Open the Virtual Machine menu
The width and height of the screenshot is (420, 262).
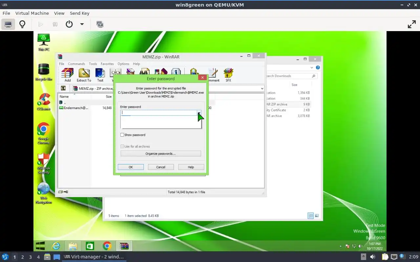click(32, 13)
